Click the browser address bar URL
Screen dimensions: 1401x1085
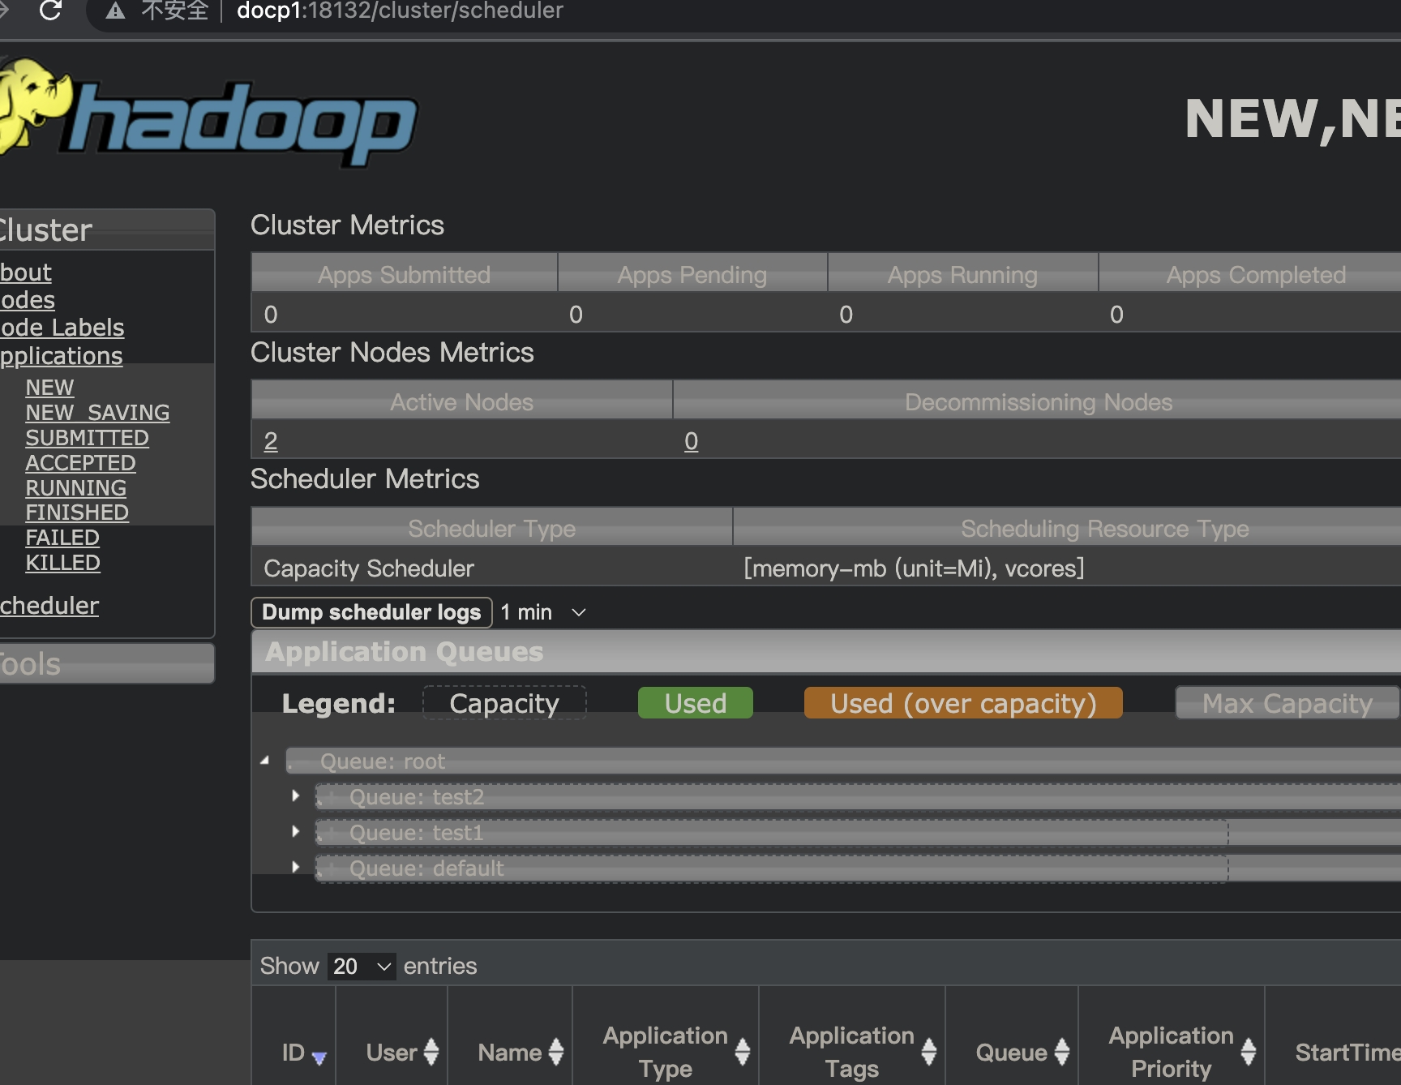pos(400,11)
